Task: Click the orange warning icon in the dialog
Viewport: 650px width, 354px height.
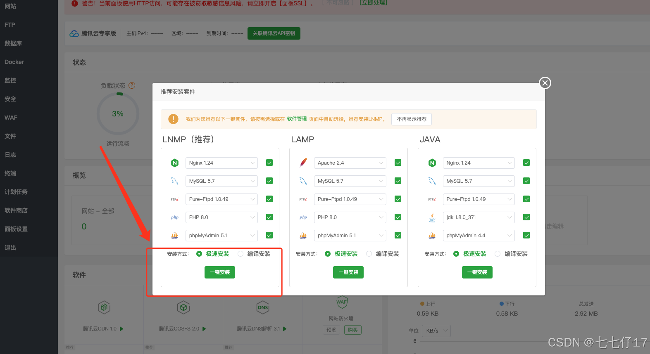Action: pos(173,119)
